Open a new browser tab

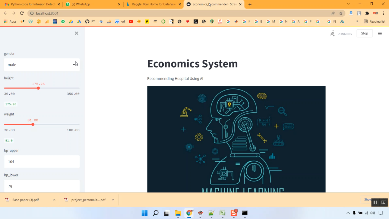[250, 4]
